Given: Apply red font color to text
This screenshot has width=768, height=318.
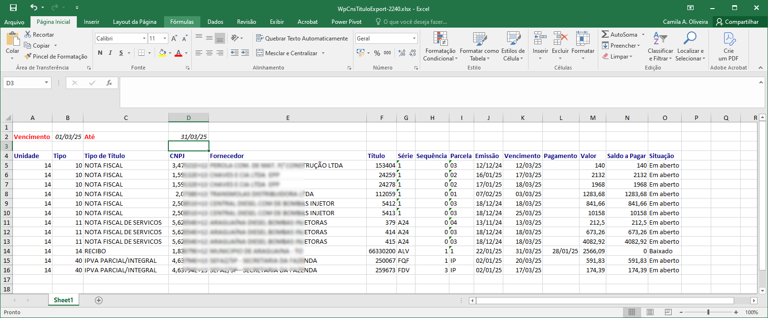Looking at the screenshot, I should pos(178,53).
